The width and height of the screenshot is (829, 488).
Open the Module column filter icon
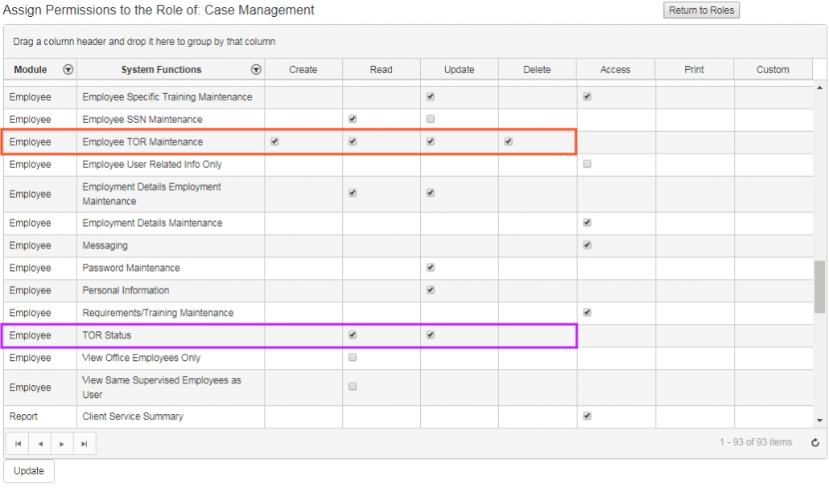click(x=68, y=70)
